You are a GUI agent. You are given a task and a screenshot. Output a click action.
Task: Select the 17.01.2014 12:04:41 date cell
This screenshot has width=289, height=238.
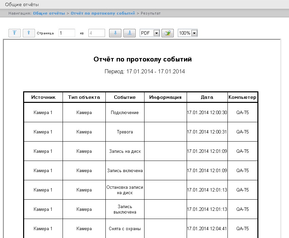pyautogui.click(x=207, y=229)
